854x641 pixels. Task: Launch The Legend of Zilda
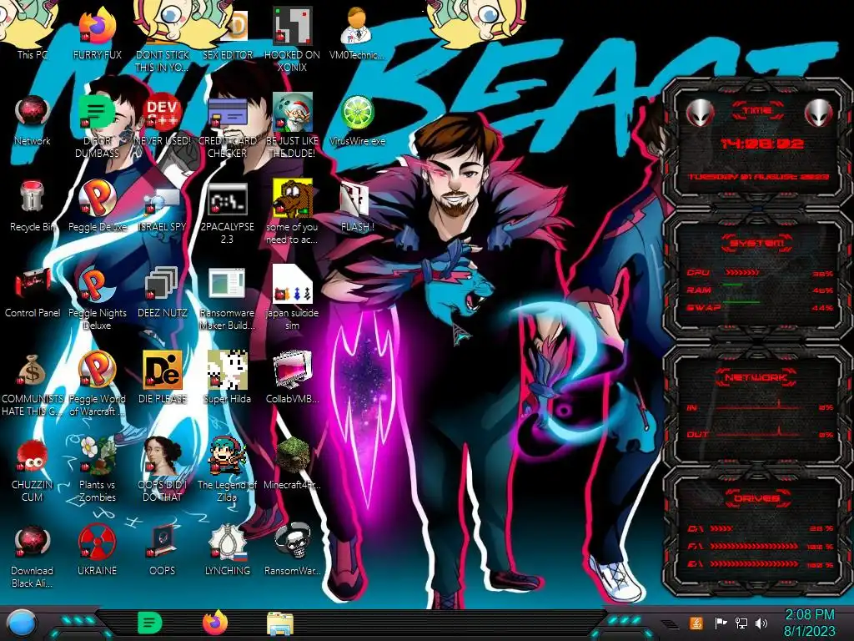pos(228,470)
